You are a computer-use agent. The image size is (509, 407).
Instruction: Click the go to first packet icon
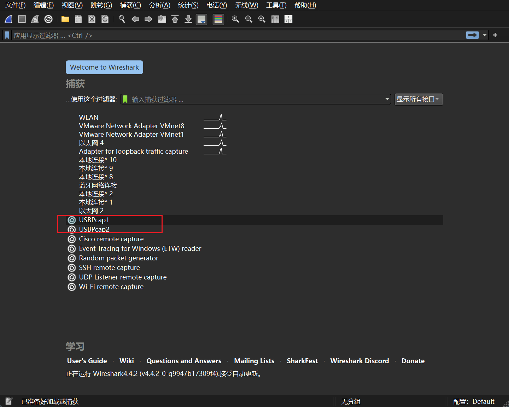[x=175, y=19]
